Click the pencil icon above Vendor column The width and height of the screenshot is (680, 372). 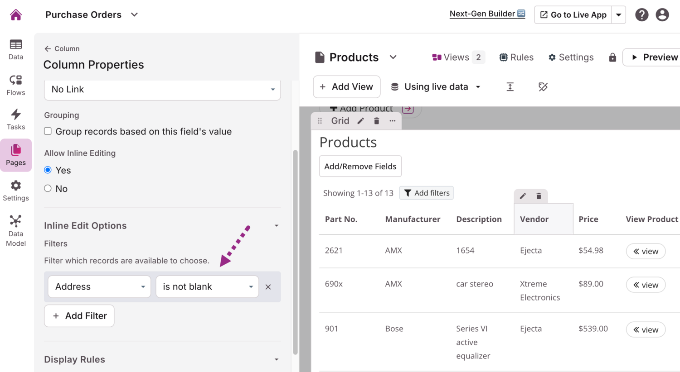523,196
